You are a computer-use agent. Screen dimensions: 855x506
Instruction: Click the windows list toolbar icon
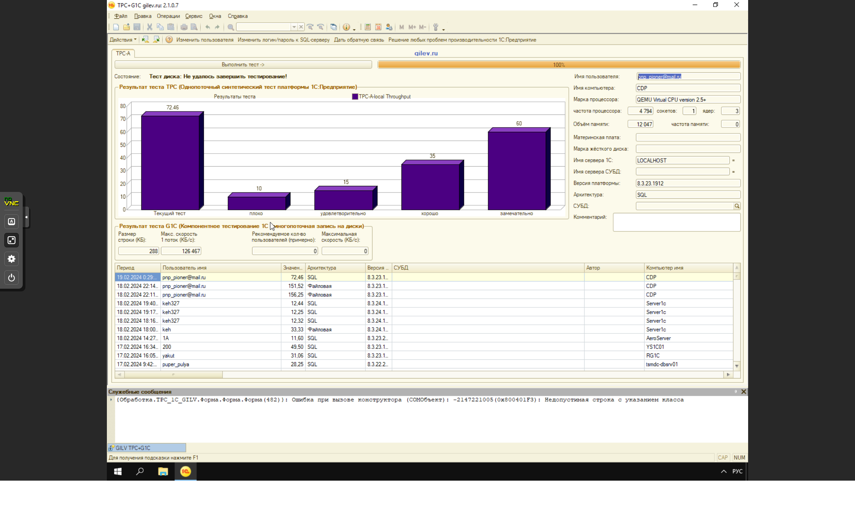click(x=333, y=27)
